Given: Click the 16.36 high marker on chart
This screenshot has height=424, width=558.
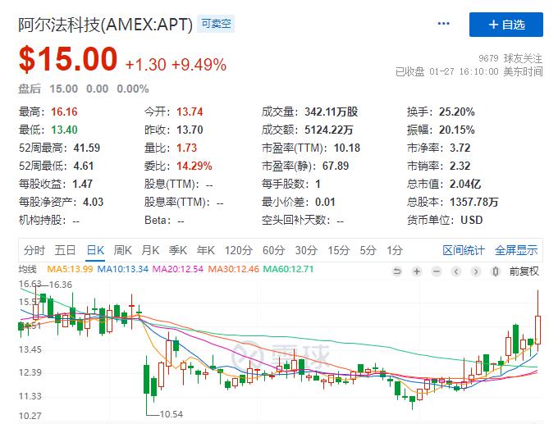Looking at the screenshot, I should (61, 285).
